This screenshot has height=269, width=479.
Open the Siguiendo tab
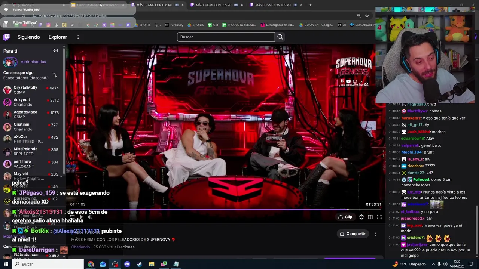click(28, 37)
